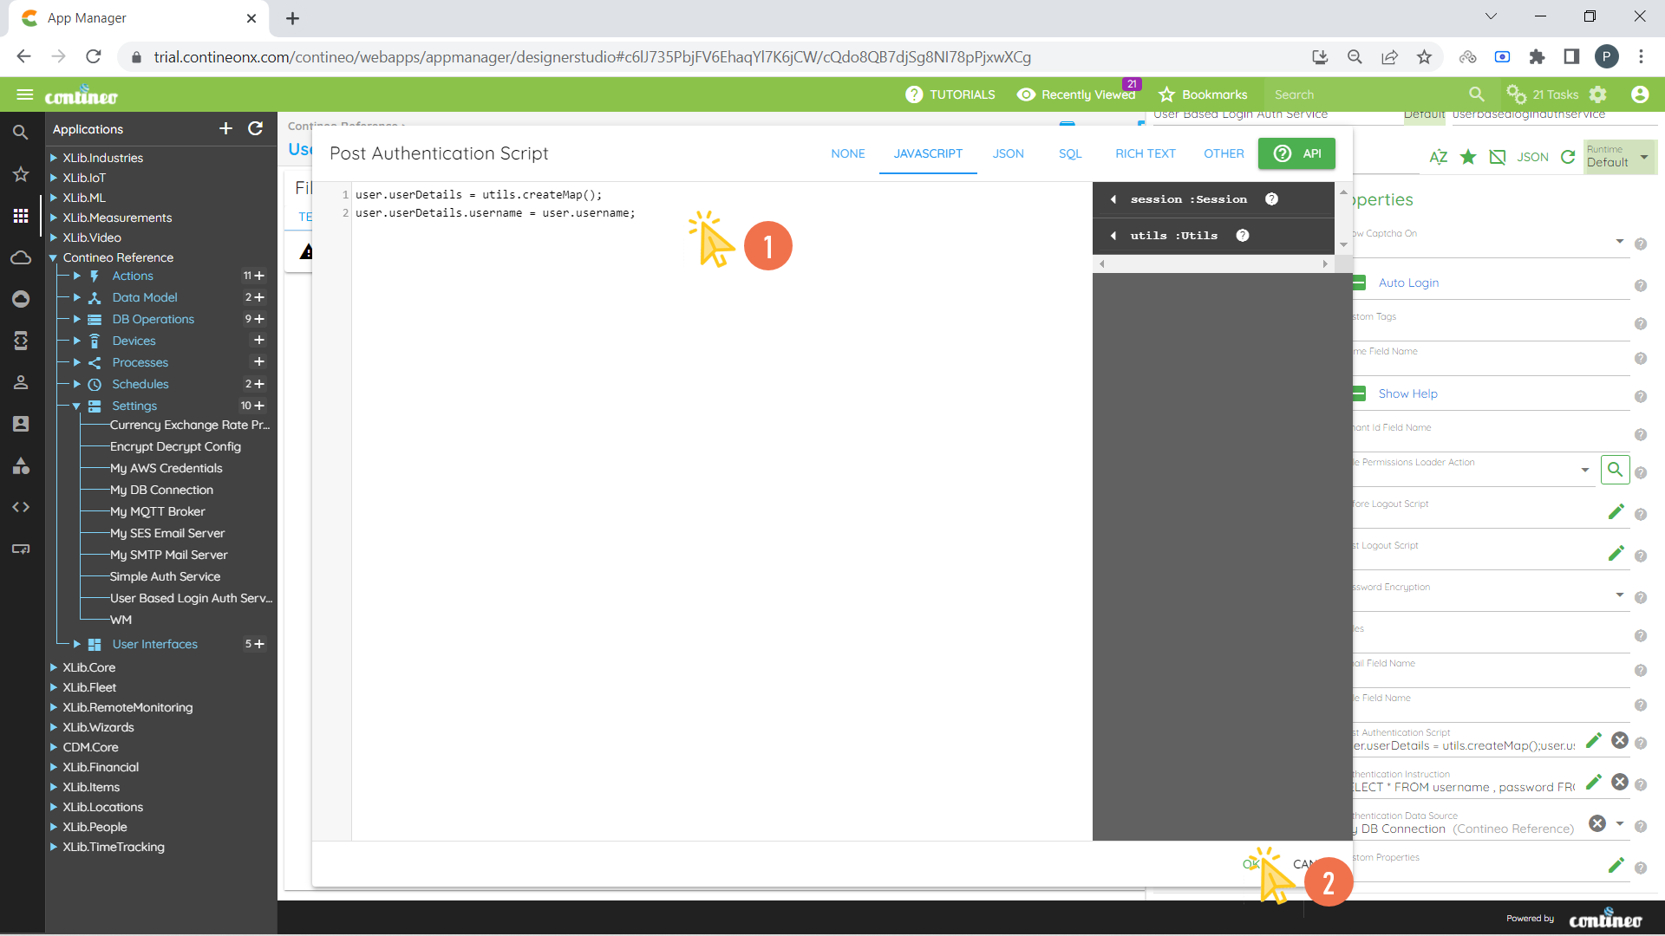
Task: Toggle the Auto Login switch
Action: tap(1360, 283)
